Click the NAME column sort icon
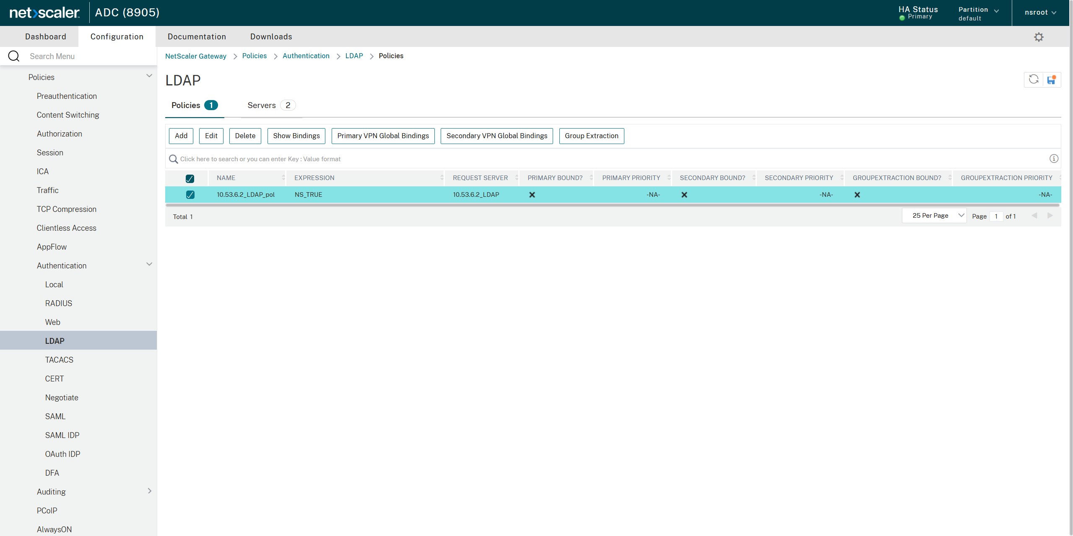The image size is (1073, 536). tap(283, 178)
